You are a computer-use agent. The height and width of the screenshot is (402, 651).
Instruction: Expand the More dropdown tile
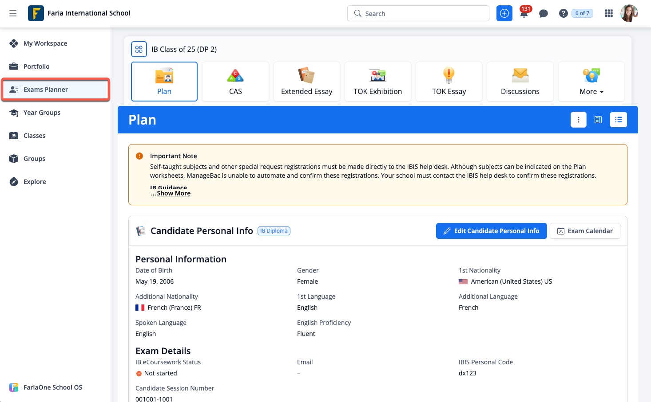coord(591,82)
